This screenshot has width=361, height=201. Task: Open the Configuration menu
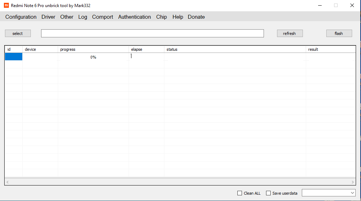tap(21, 17)
